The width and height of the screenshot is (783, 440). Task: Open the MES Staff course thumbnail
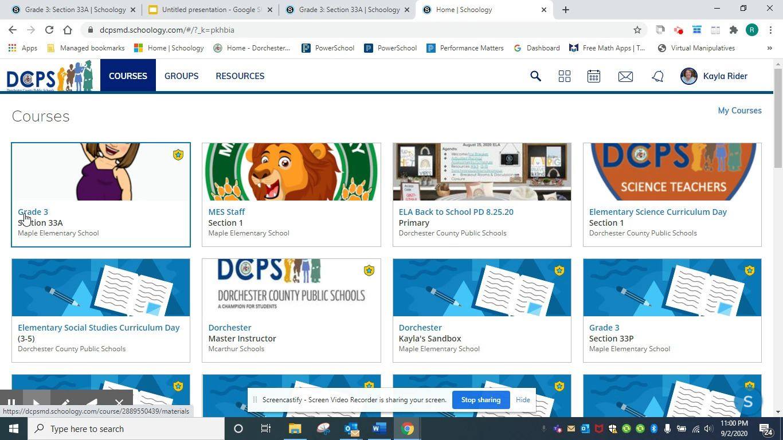pyautogui.click(x=291, y=172)
